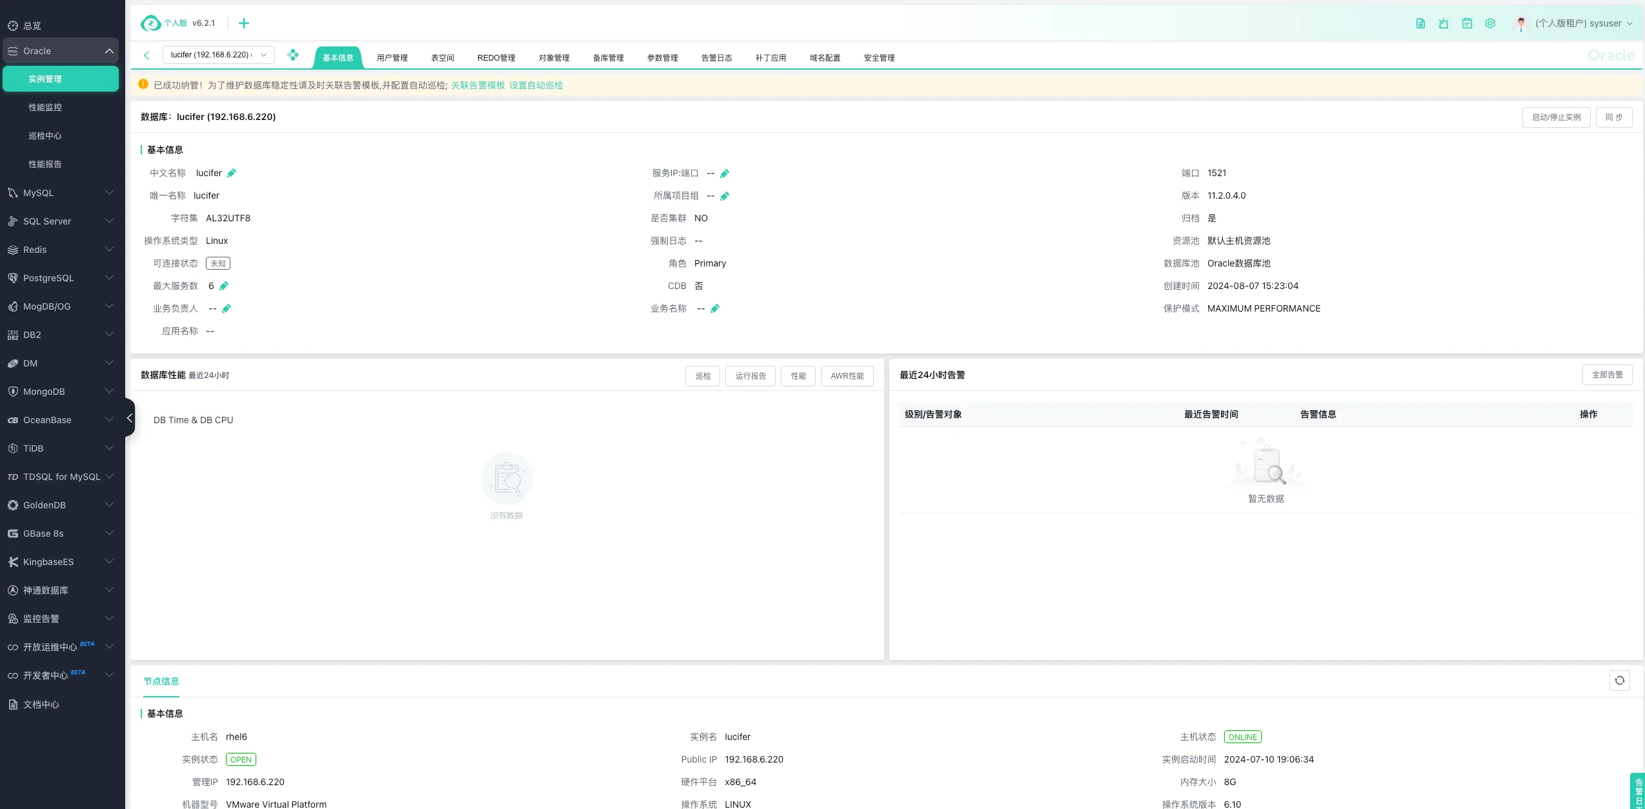Click the document icon in top header

click(1420, 23)
